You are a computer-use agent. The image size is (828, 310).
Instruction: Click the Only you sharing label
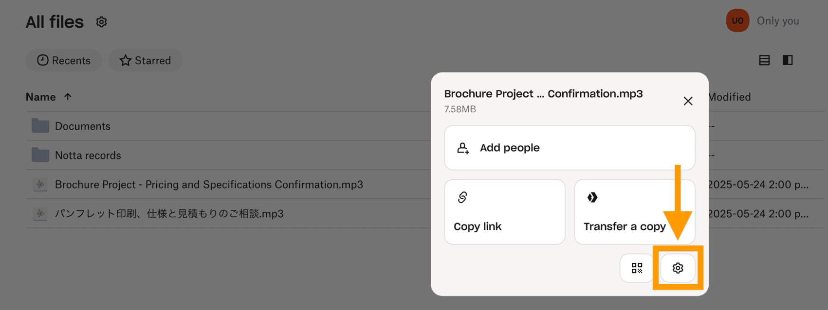(778, 21)
